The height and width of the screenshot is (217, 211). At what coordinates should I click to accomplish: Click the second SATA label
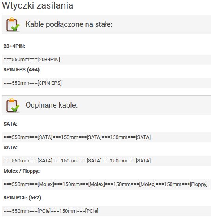pos(10,148)
